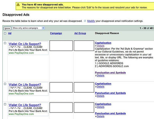Image resolution: width=154 pixels, height=119 pixels.
Task: Open third ad title Wallet On Life Support?
Action: tap(25, 105)
